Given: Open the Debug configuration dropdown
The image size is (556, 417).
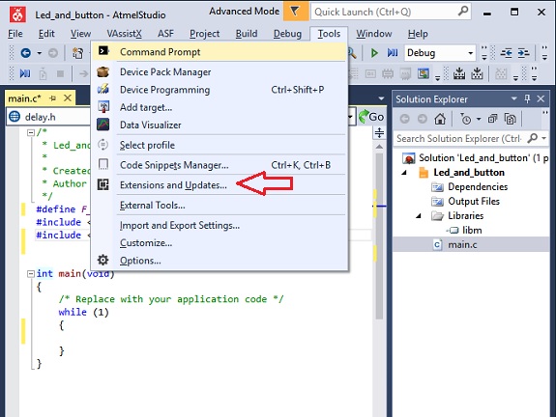Looking at the screenshot, I should pos(440,53).
